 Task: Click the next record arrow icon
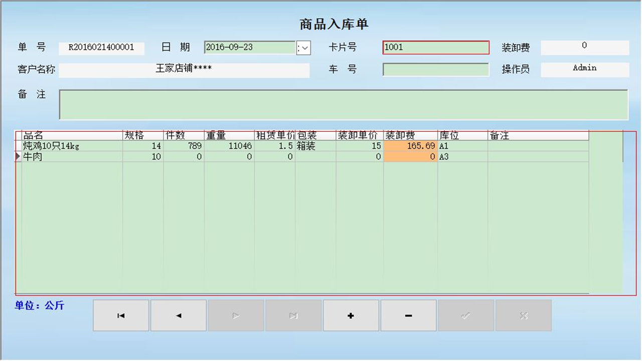(235, 315)
